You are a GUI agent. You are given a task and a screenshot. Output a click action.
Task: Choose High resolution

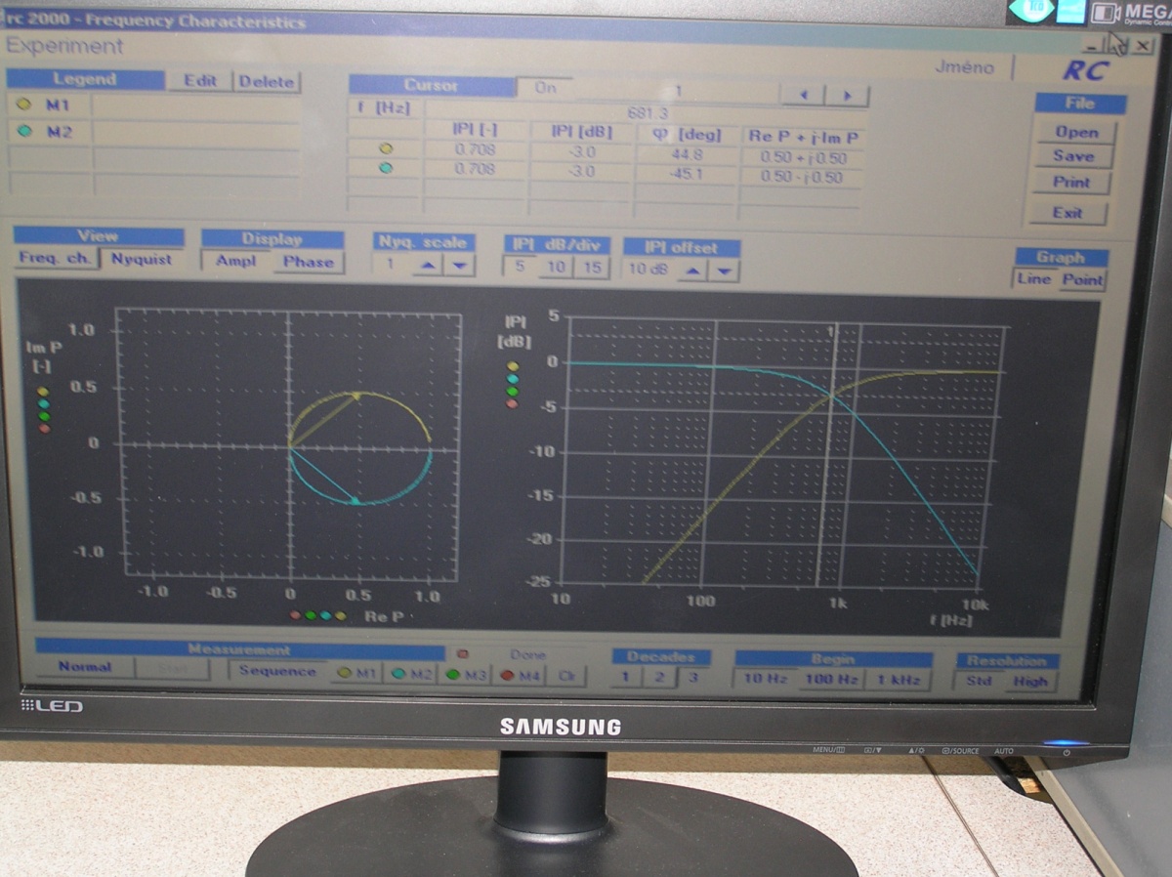1030,682
